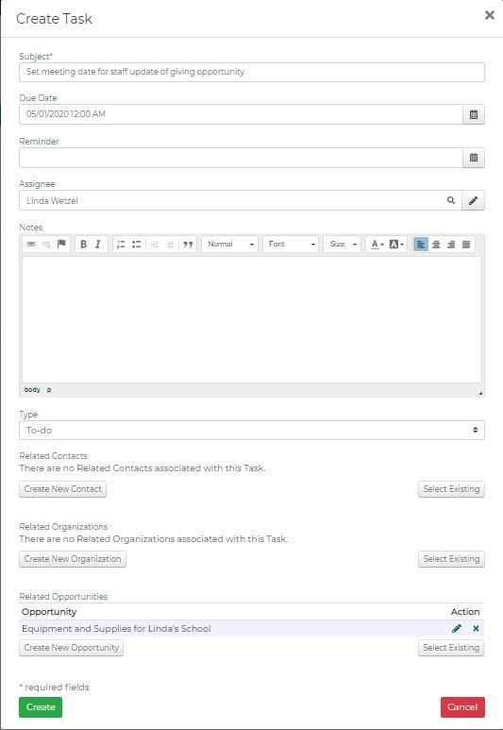Click into the Subject input field

[x=252, y=72]
